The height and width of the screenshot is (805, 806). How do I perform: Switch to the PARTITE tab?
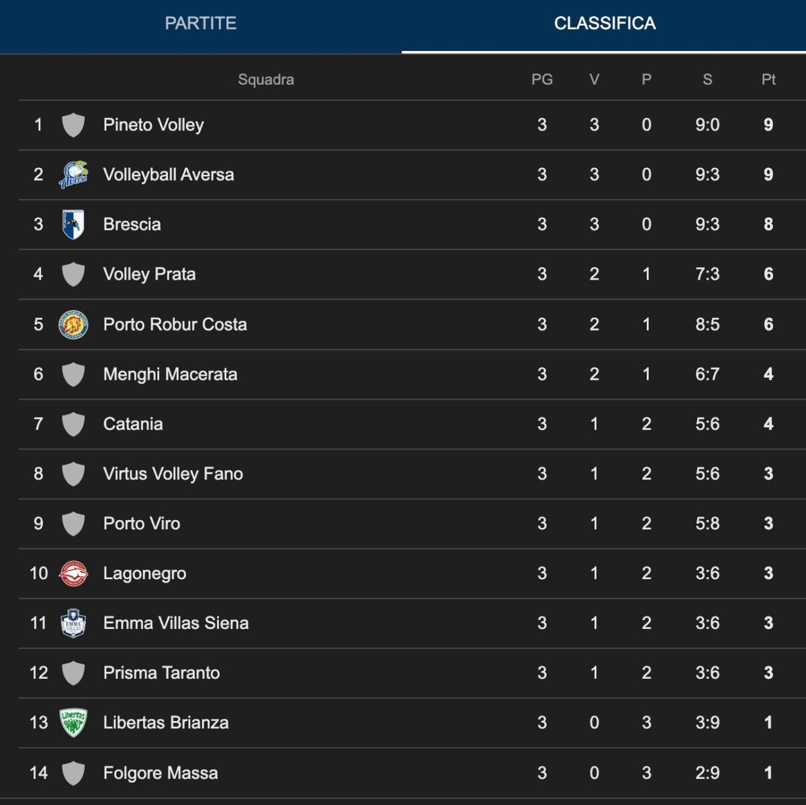point(201,24)
